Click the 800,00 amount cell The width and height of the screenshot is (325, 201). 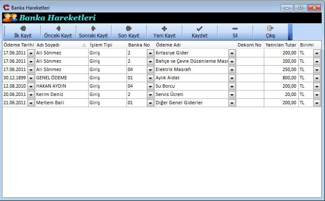280,78
